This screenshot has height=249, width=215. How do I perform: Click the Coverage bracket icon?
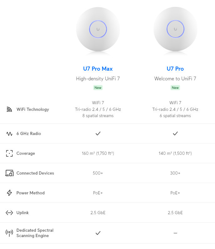(9, 154)
